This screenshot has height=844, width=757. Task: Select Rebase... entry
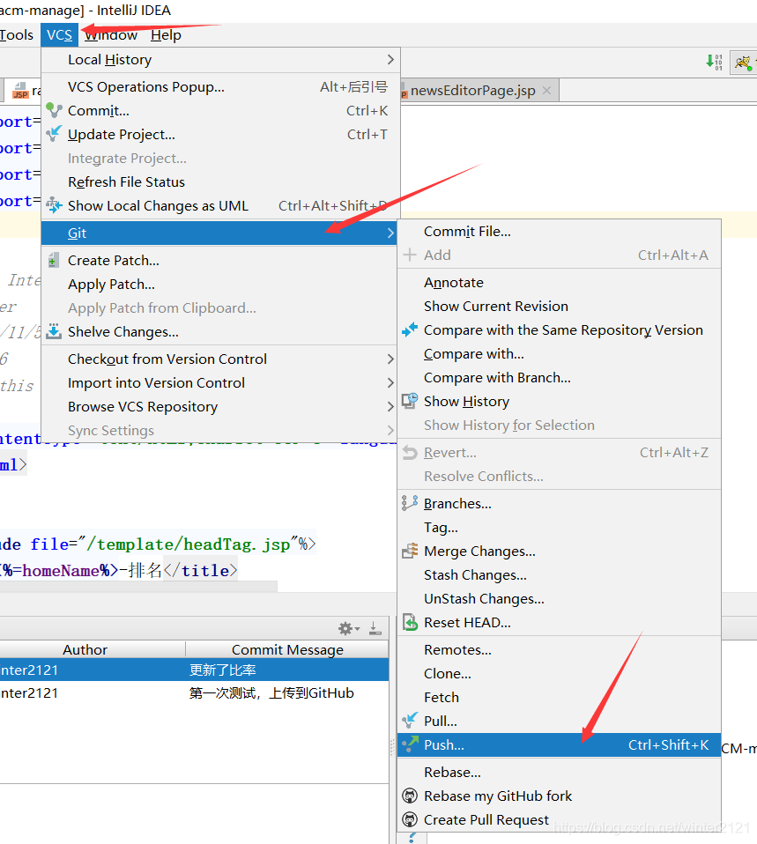(452, 772)
